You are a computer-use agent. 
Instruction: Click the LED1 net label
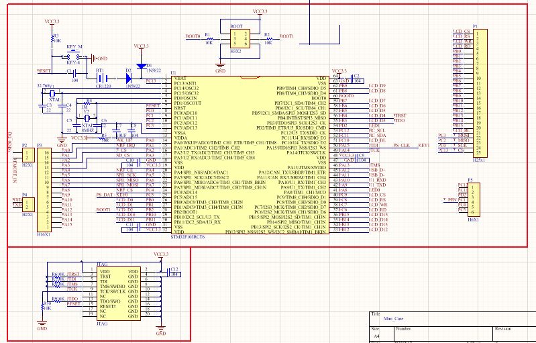(374, 126)
